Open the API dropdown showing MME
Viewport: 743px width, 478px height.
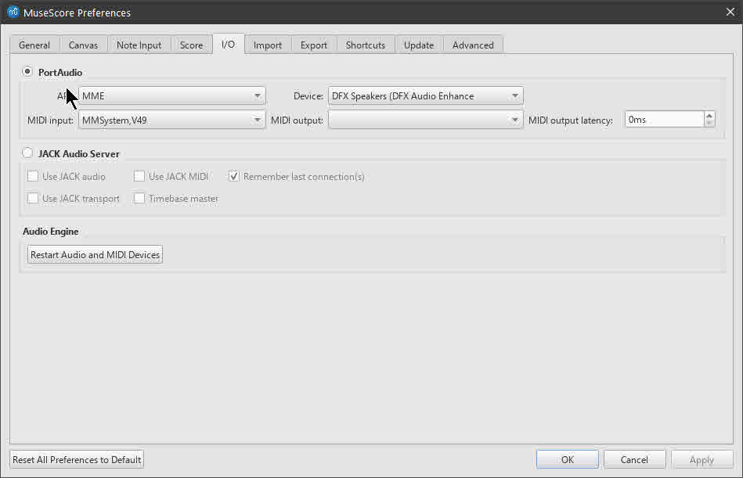point(172,95)
